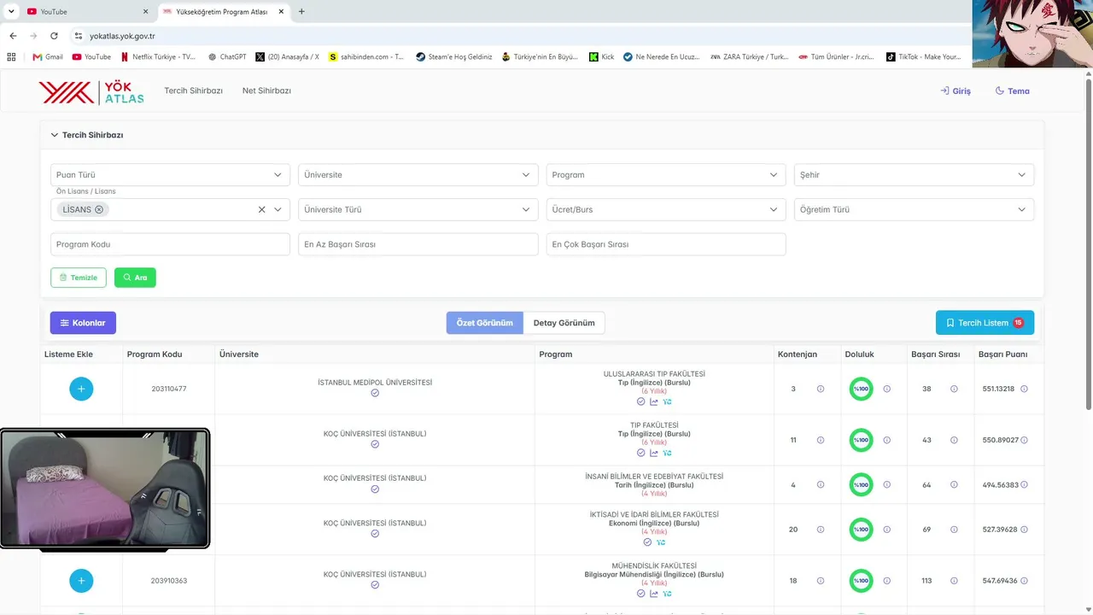The width and height of the screenshot is (1093, 615).
Task: Click chart icon under Uluslararası Tıp Fakültesi program
Action: coord(654,401)
